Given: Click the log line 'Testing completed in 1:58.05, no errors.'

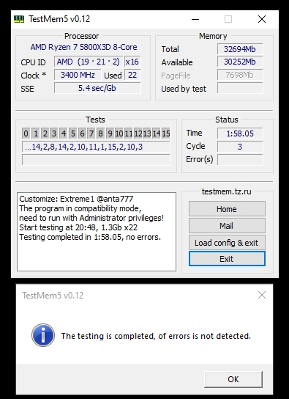Looking at the screenshot, I should pyautogui.click(x=90, y=237).
